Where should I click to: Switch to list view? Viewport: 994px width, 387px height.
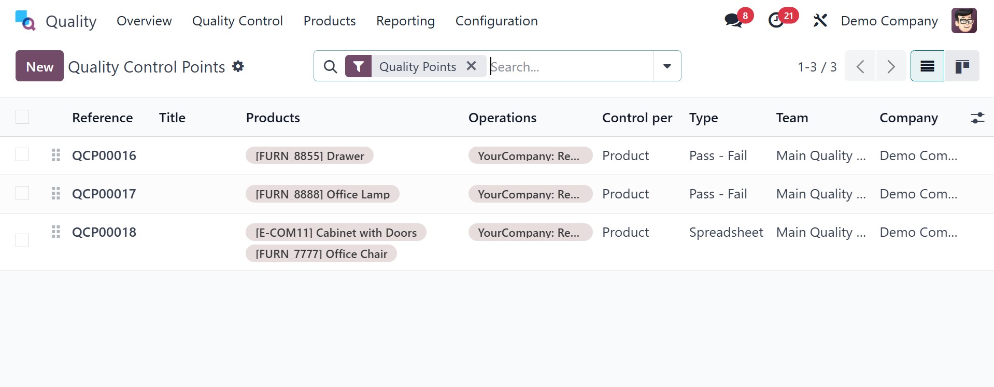coord(927,66)
